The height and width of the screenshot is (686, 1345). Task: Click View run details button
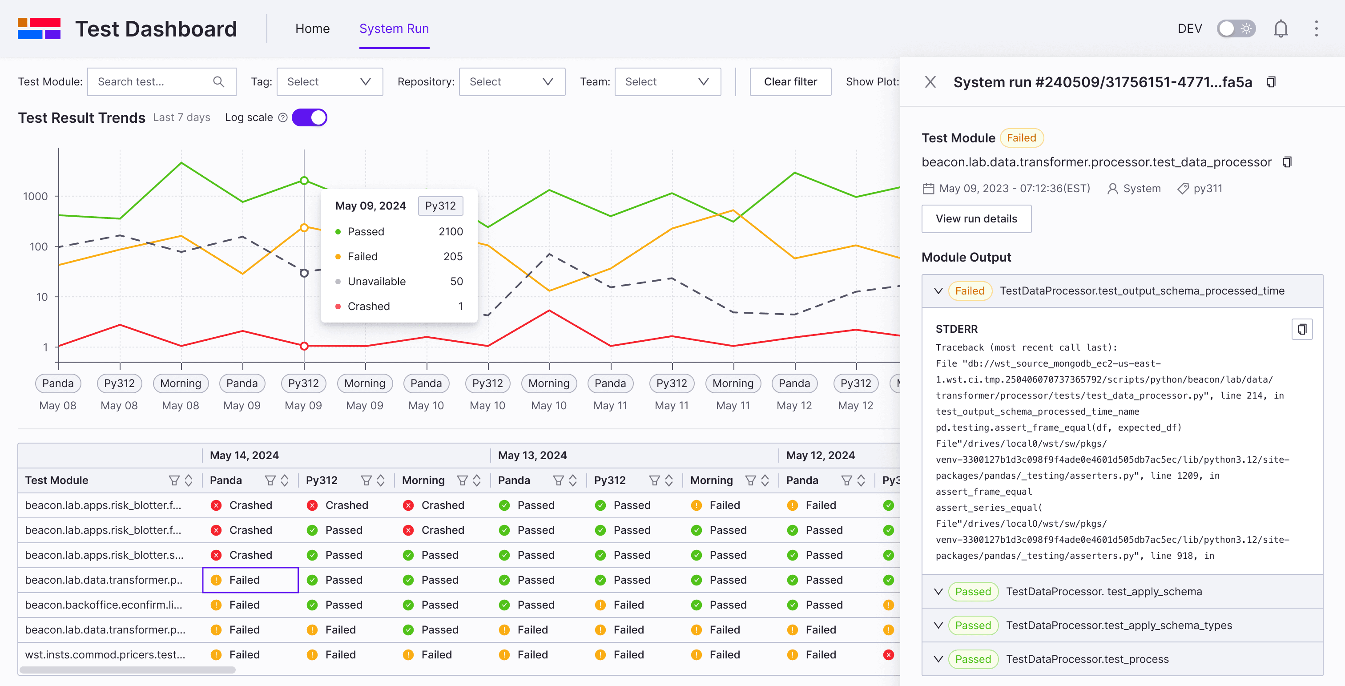click(976, 219)
